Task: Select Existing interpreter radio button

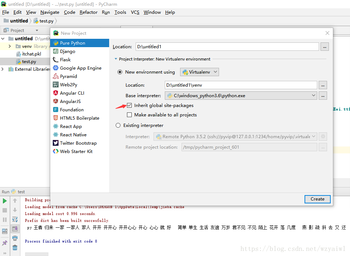Action: point(118,125)
